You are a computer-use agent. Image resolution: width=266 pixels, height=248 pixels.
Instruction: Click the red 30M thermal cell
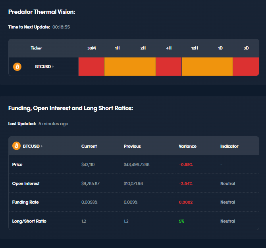(91, 67)
